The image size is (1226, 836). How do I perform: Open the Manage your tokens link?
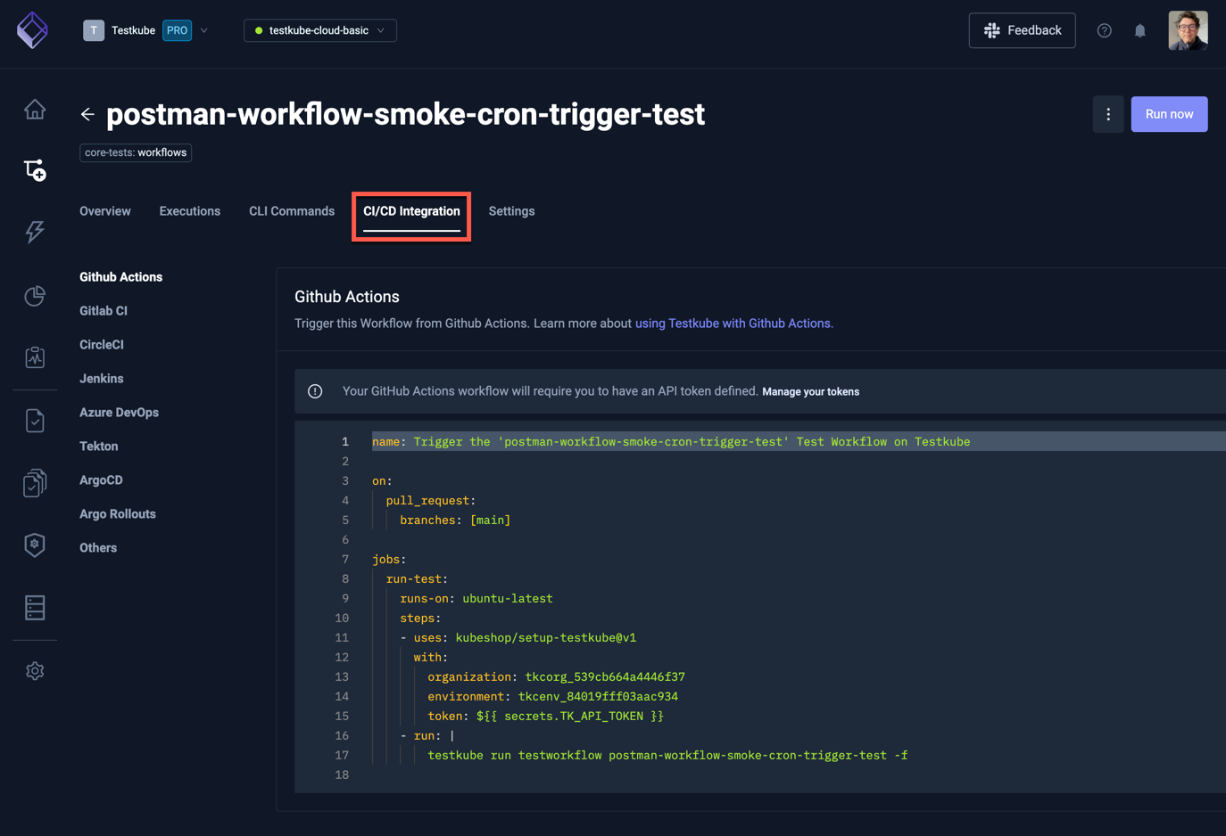point(810,391)
